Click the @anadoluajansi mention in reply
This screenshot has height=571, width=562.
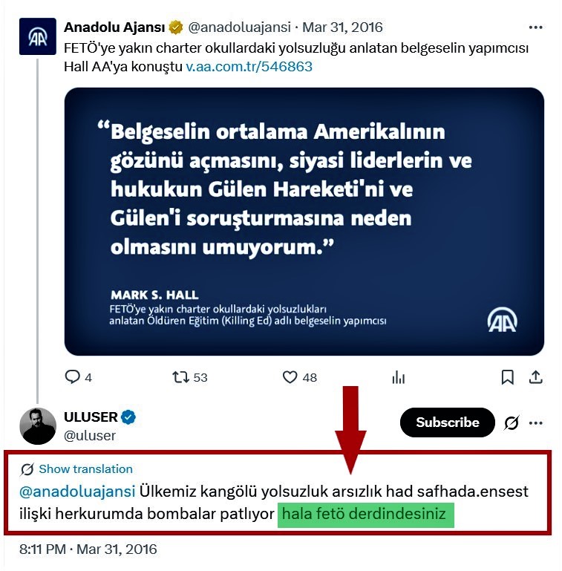coord(77,492)
